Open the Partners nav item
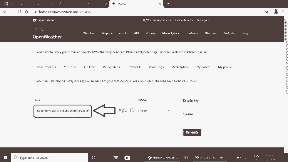 [192, 33]
